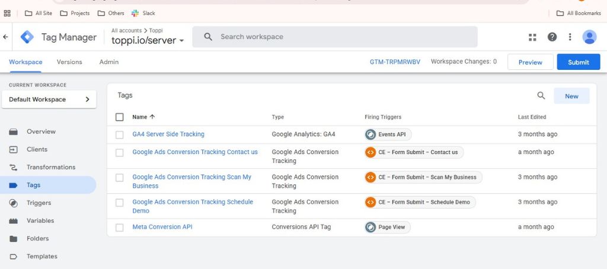Image resolution: width=607 pixels, height=269 pixels.
Task: Tick the Meta Conversion API checkbox
Action: pos(120,227)
